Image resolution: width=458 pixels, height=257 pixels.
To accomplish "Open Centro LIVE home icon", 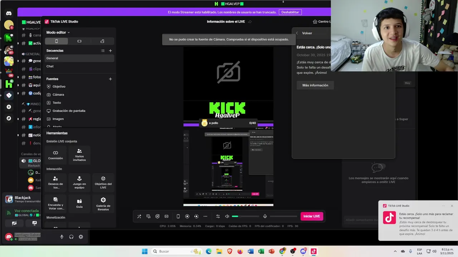I will [x=315, y=22].
